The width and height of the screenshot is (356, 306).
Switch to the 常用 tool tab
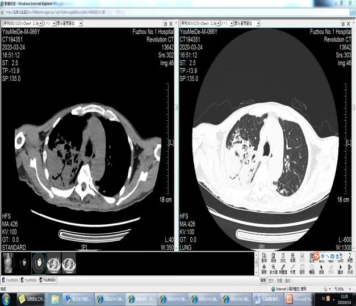pos(263,280)
